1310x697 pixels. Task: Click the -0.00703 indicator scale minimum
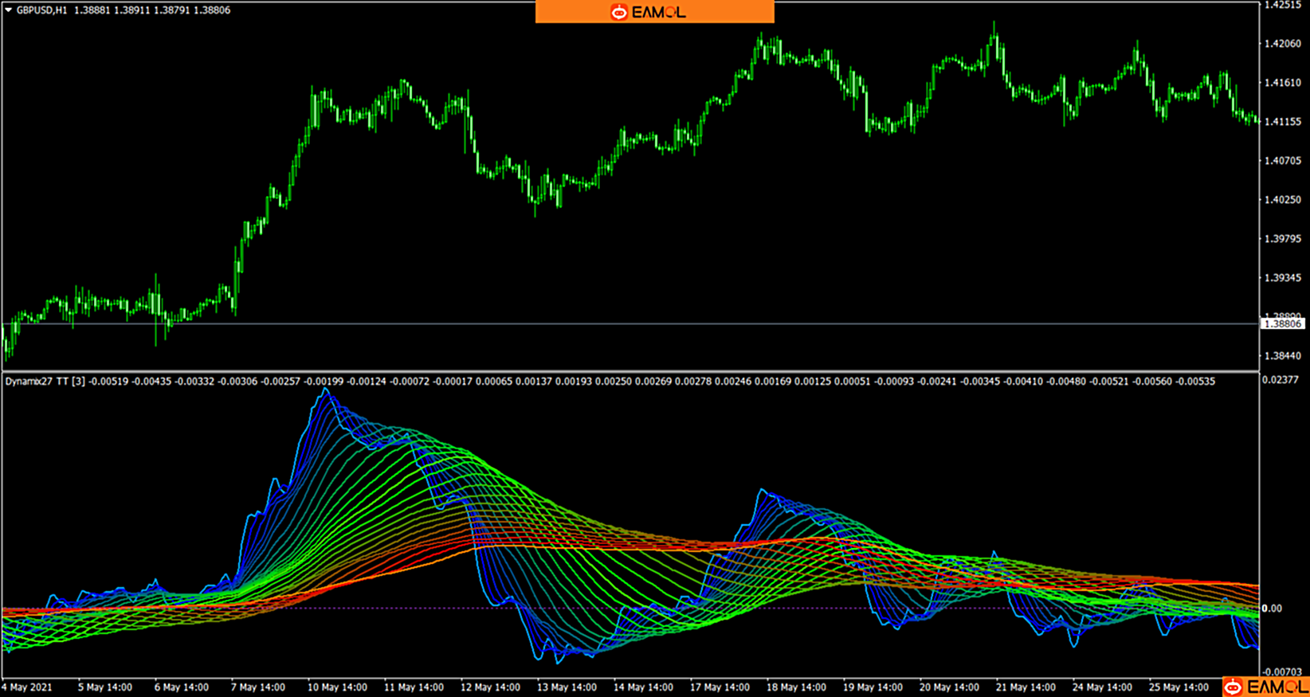pyautogui.click(x=1283, y=672)
